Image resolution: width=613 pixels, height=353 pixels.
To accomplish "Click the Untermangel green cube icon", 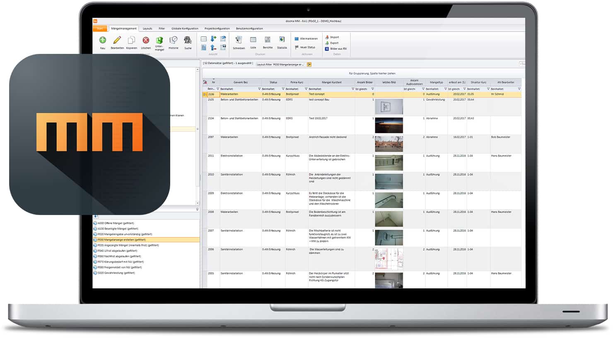I will pos(159,40).
